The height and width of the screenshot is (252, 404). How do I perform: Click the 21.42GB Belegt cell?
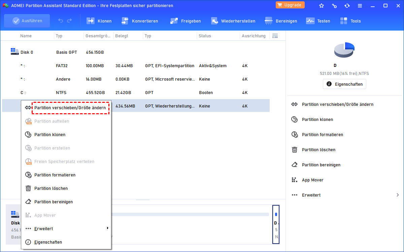(123, 93)
